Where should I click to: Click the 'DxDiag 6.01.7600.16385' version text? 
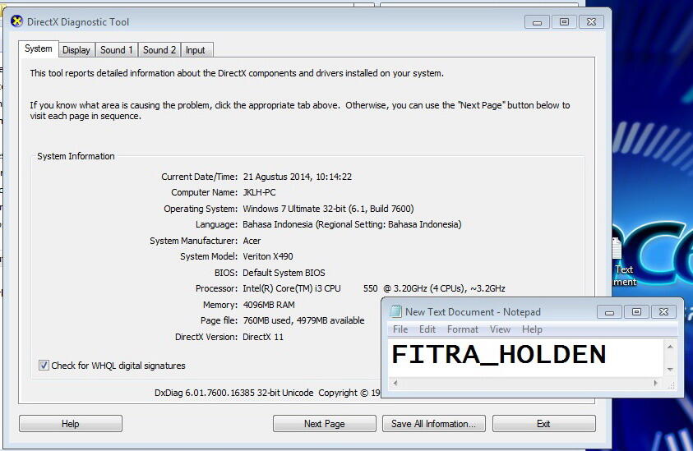(205, 393)
